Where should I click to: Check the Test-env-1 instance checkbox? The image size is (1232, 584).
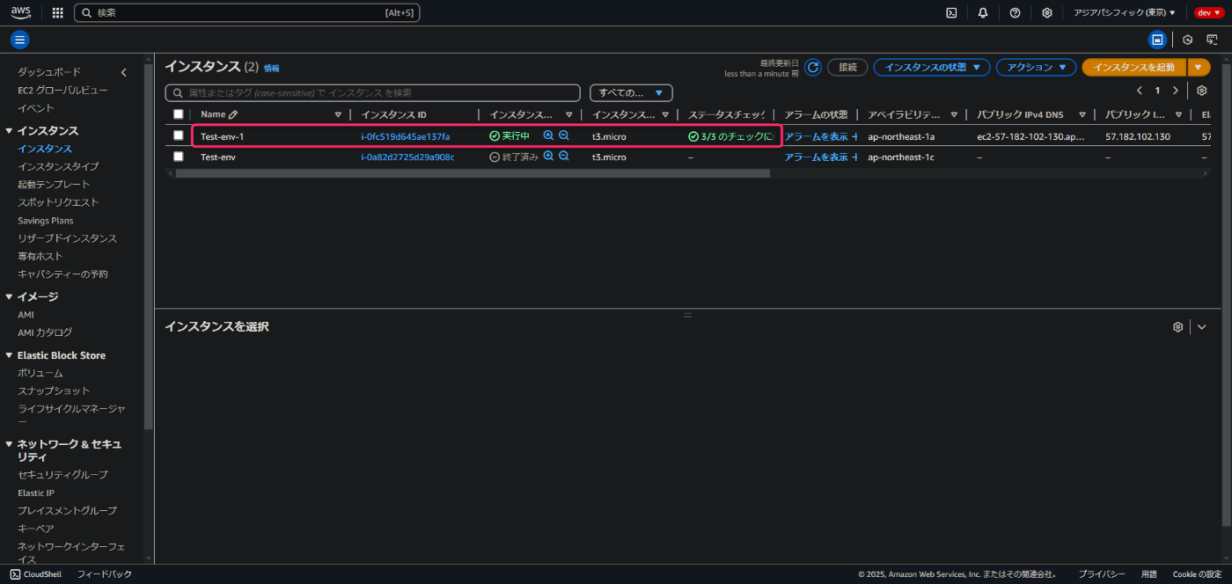(179, 135)
